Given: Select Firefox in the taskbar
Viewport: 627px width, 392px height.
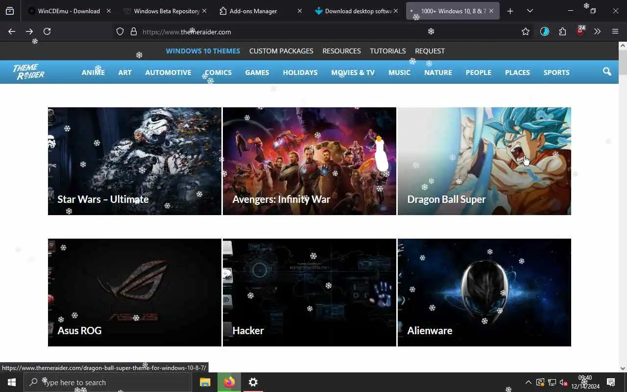Looking at the screenshot, I should point(229,382).
